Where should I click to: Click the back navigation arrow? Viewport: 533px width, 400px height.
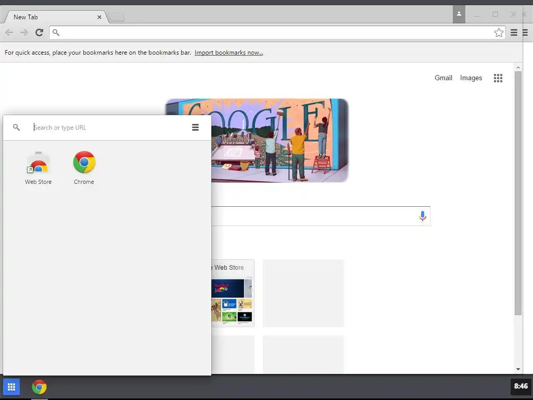coord(9,33)
